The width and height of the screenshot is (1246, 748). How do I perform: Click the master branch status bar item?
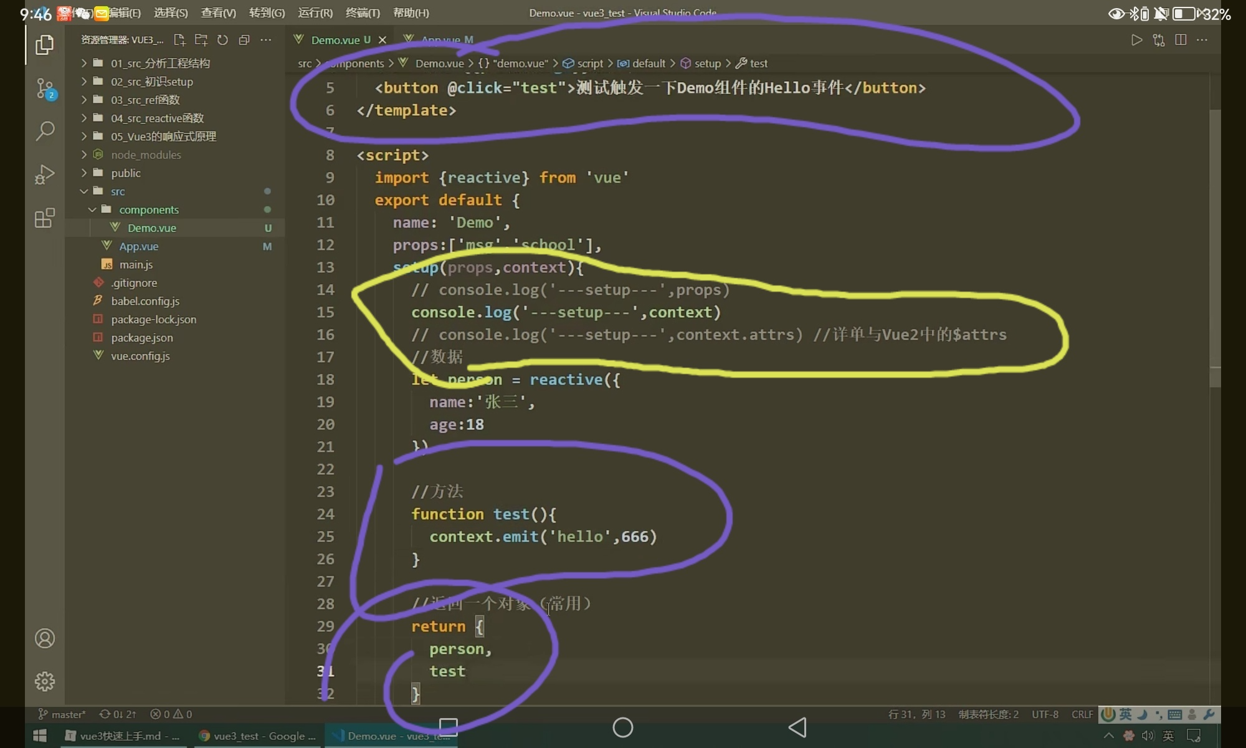[x=62, y=714]
